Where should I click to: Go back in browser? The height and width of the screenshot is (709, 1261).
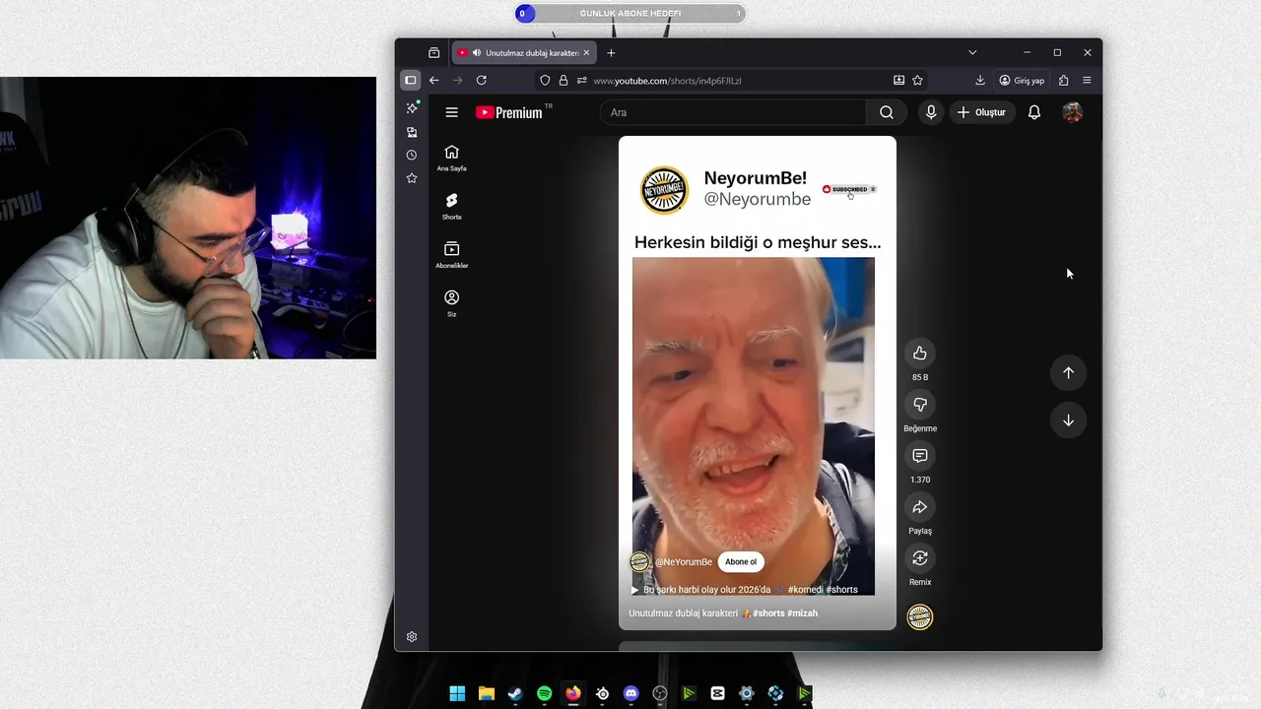pyautogui.click(x=433, y=80)
